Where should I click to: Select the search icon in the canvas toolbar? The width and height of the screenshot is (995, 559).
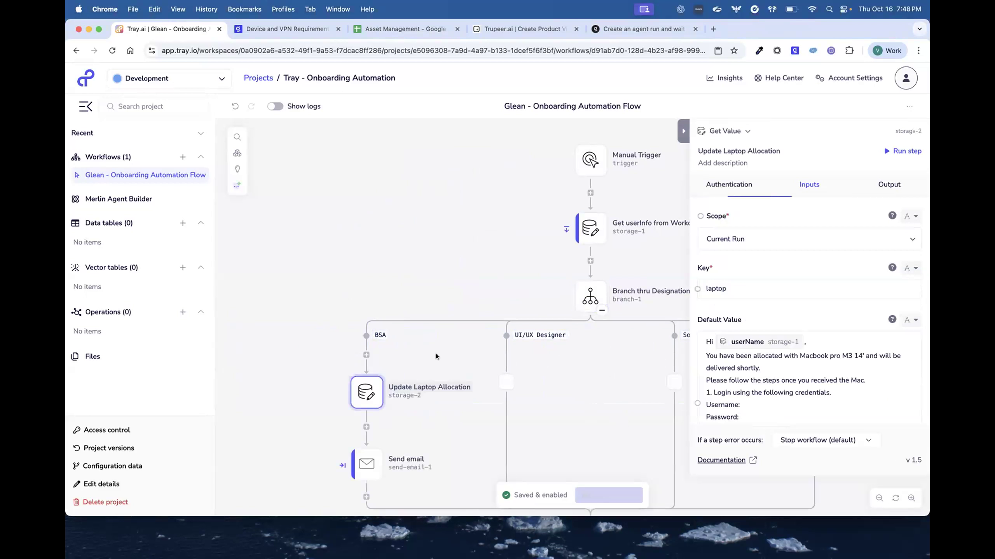237,137
